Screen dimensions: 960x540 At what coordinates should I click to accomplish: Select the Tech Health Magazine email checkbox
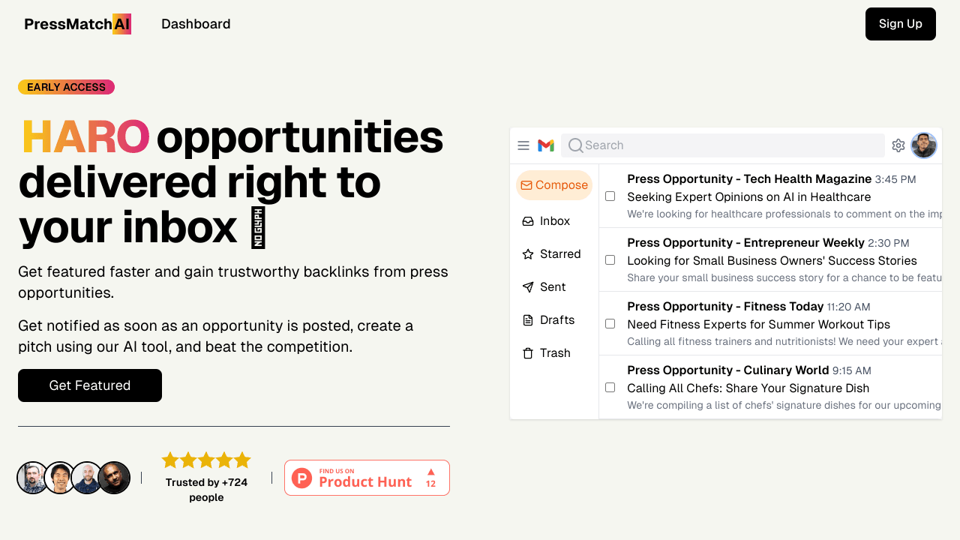coord(610,196)
